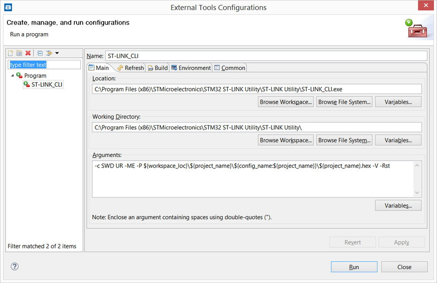
Task: Open Variables for Location
Action: [x=398, y=102]
